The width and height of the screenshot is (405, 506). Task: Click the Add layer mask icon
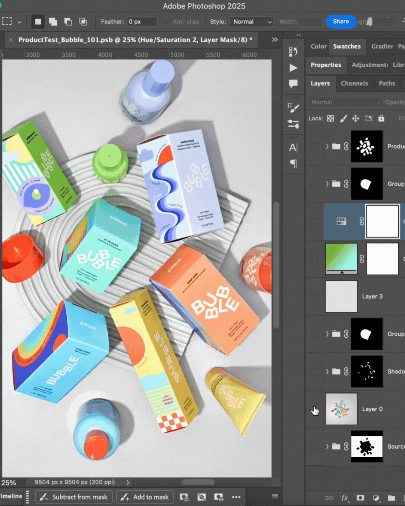(x=360, y=498)
